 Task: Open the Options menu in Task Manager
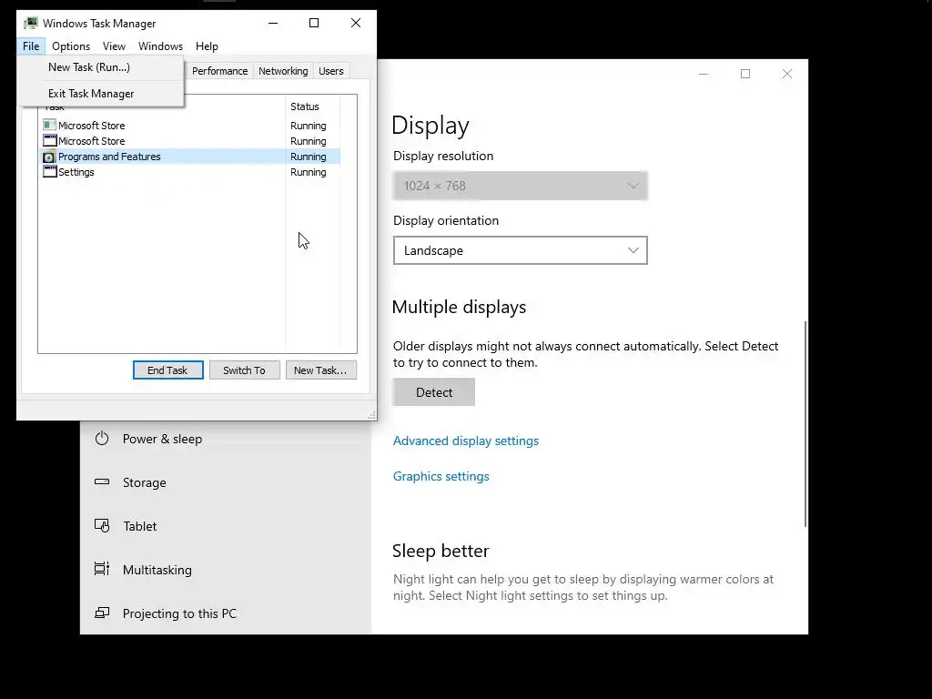71,46
